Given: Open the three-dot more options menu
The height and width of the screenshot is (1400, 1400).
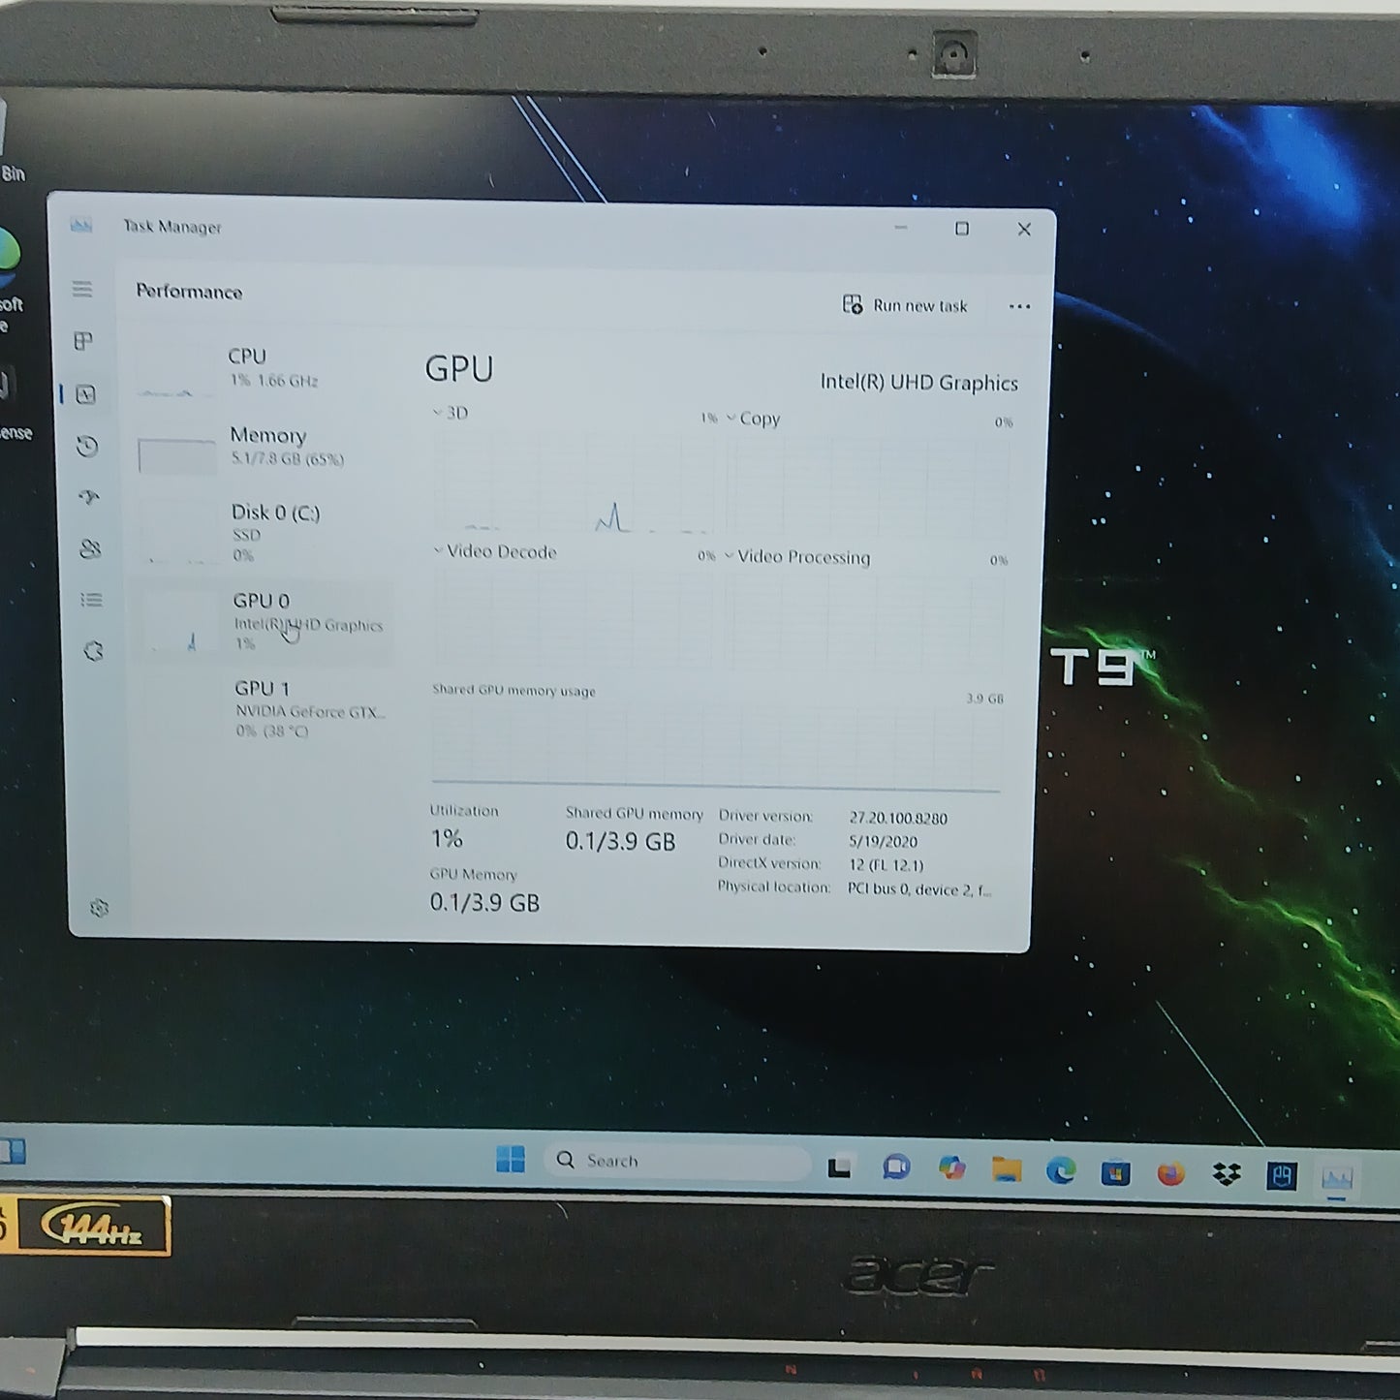Looking at the screenshot, I should click(1019, 306).
